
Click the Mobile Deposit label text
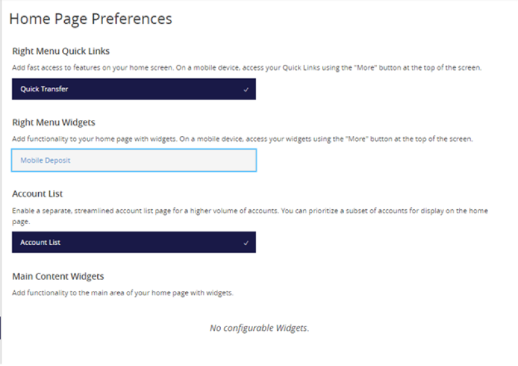[45, 161]
